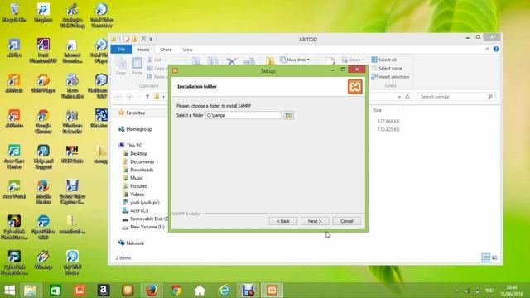
Task: Click the Size column header
Action: click(x=378, y=110)
